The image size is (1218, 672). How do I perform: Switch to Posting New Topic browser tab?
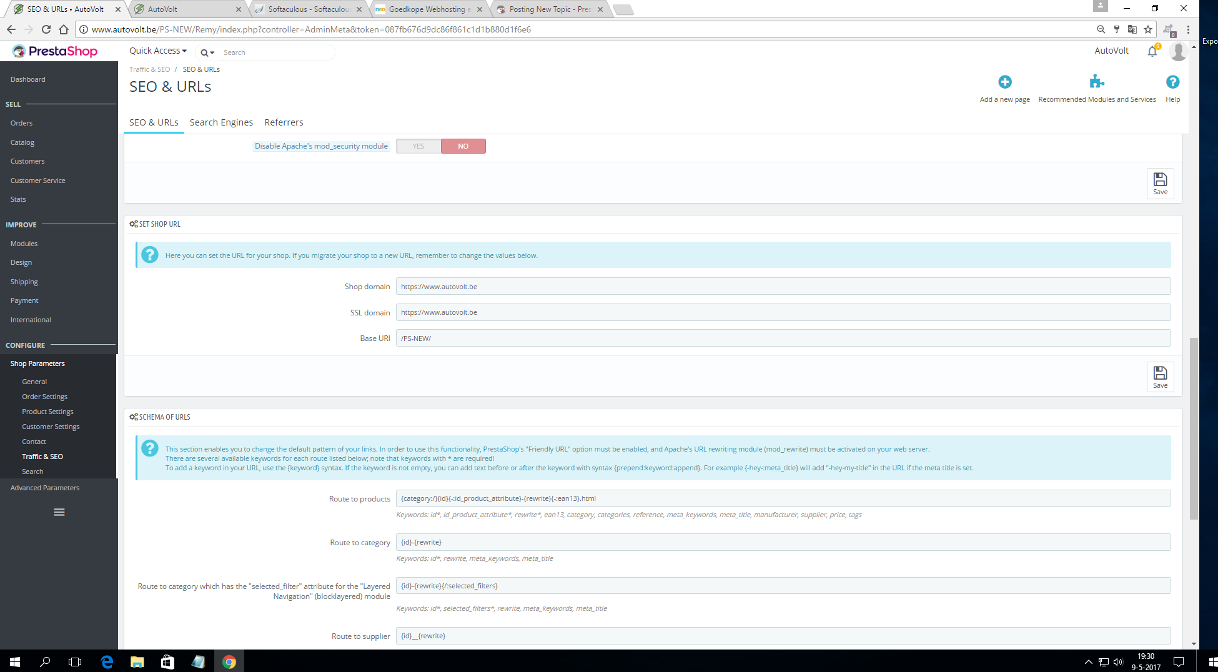click(x=550, y=9)
